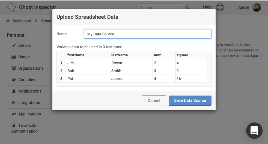This screenshot has height=144, width=268.
Task: Click row number 1 in table
Action: point(61,63)
